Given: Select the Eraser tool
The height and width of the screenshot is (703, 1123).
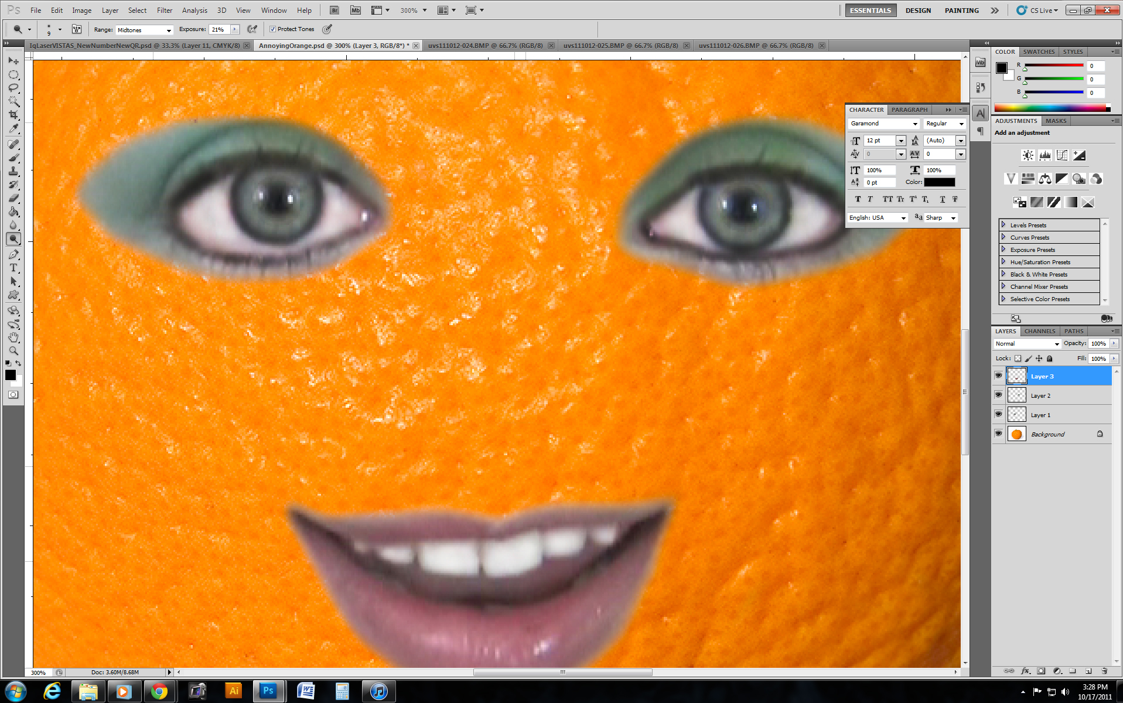Looking at the screenshot, I should pos(13,198).
